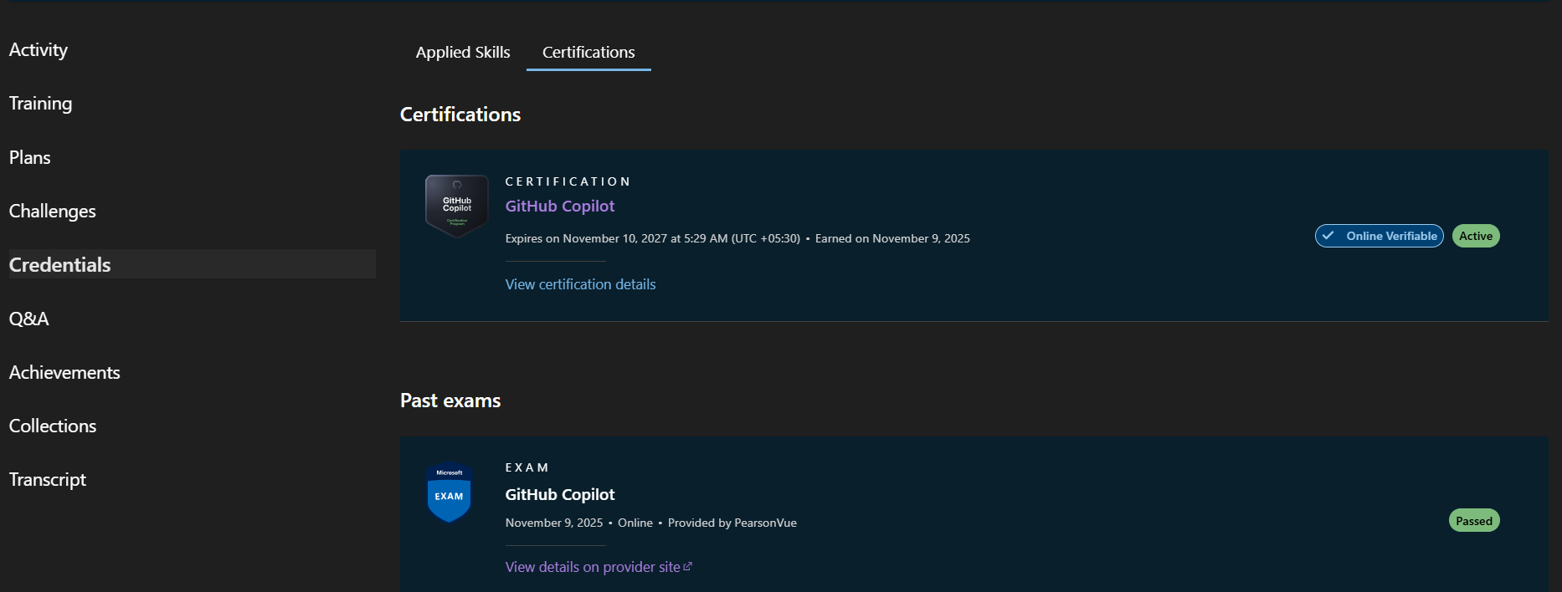
Task: Click the GitHub Copilot exam title
Action: click(x=560, y=494)
